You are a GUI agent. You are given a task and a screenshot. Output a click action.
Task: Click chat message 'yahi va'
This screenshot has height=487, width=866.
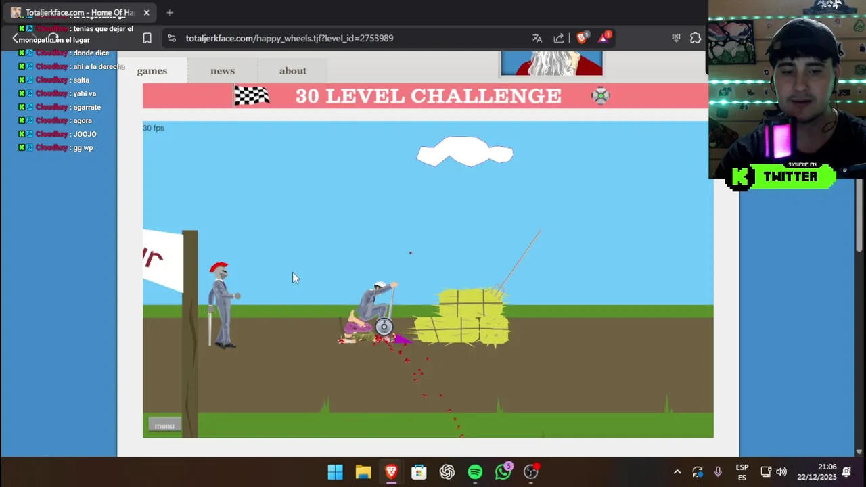(85, 93)
